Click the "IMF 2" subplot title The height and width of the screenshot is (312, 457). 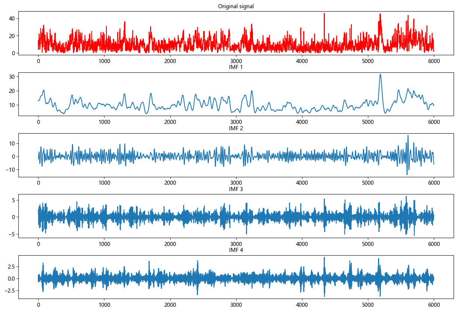pyautogui.click(x=236, y=128)
